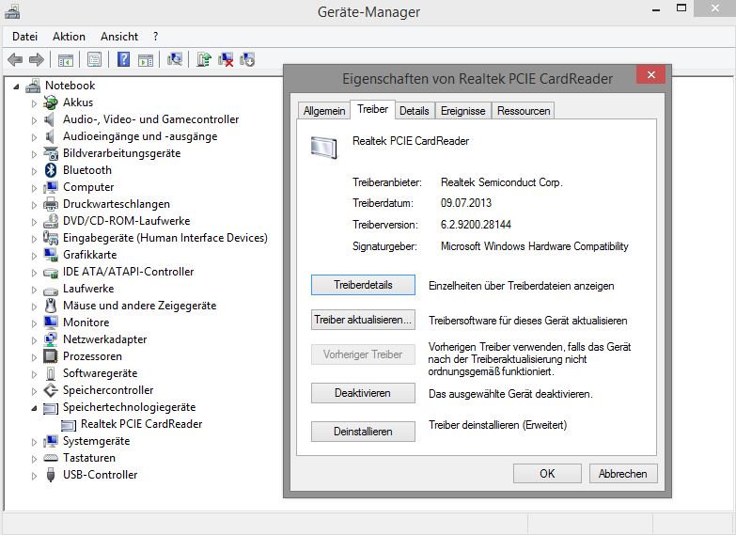Click the Prozessoren chip icon
The height and width of the screenshot is (535, 736).
coord(50,356)
